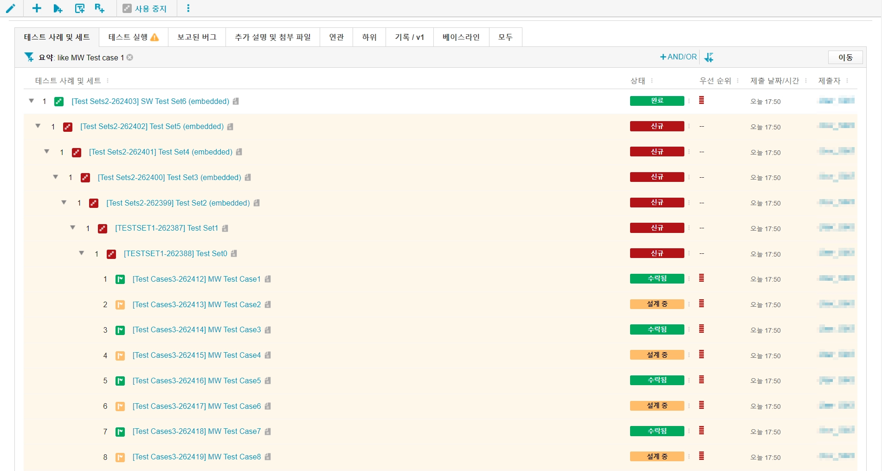Open the vertical three-dot more menu

[188, 8]
